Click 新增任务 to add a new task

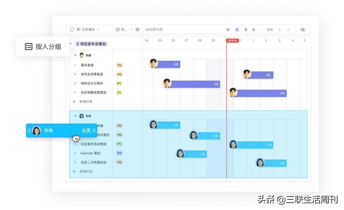coord(85,102)
